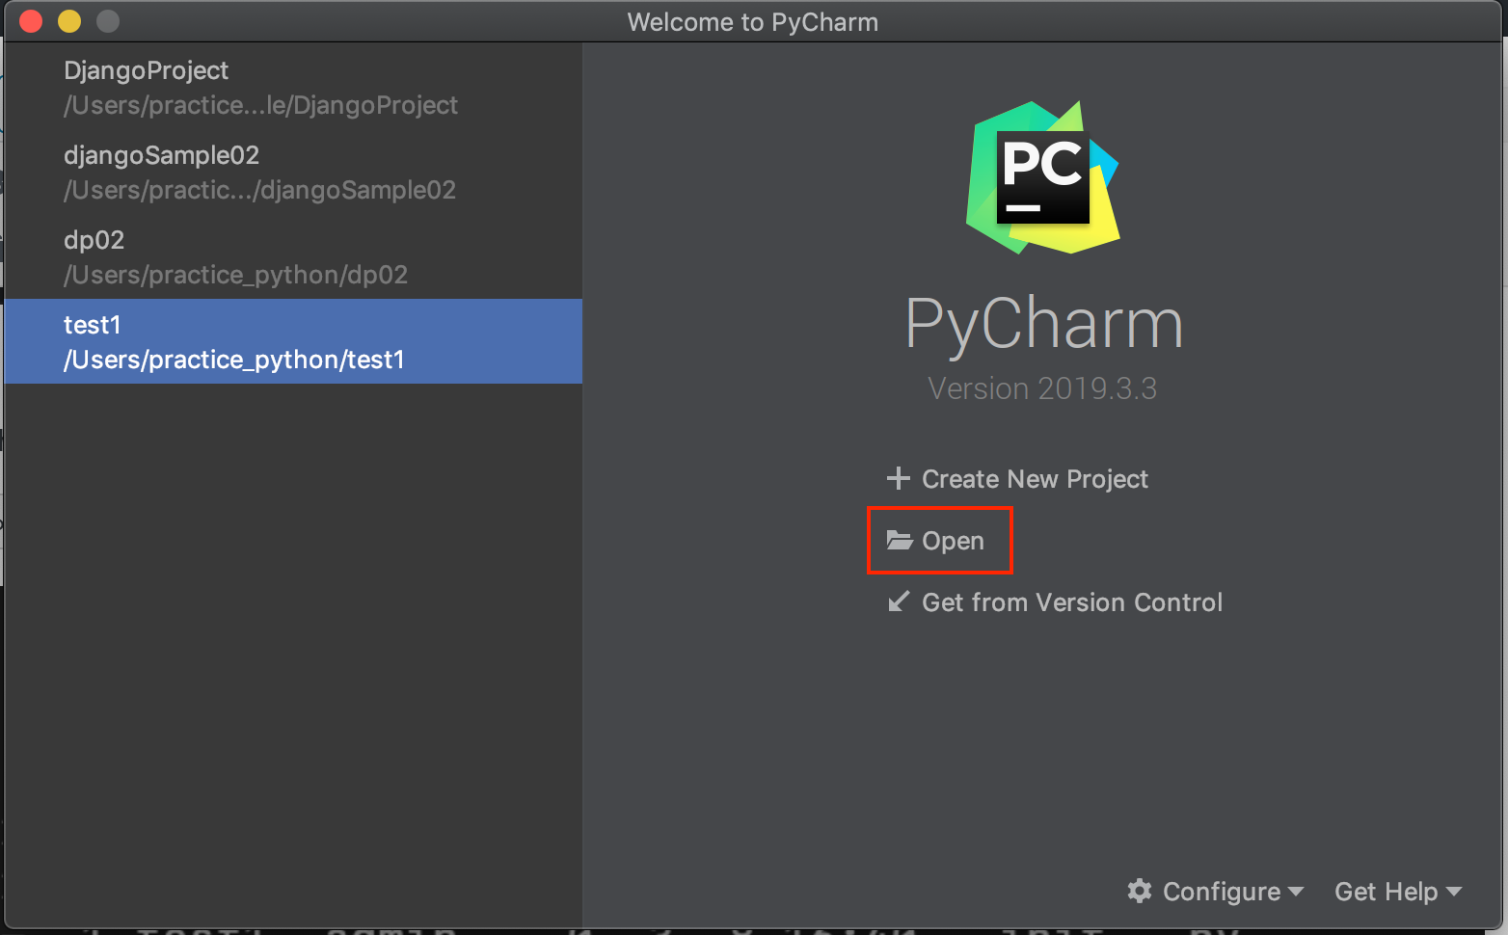Click the plus icon for Create New Project
Screen dimensions: 1508x935
[898, 478]
